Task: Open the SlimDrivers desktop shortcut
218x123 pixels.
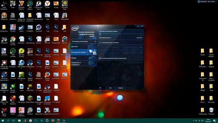Action: (4, 16)
